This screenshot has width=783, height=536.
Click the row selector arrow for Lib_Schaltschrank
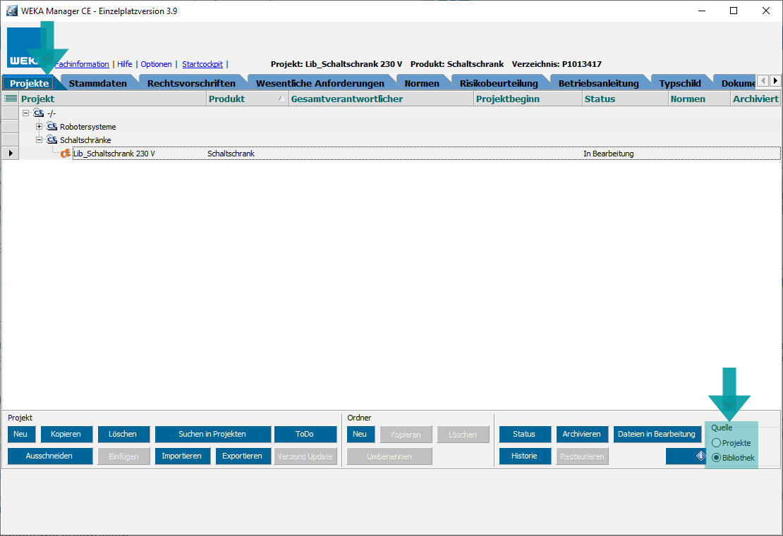10,154
